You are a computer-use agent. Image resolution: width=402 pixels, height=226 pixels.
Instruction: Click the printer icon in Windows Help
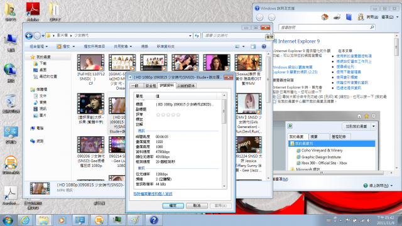click(x=337, y=17)
